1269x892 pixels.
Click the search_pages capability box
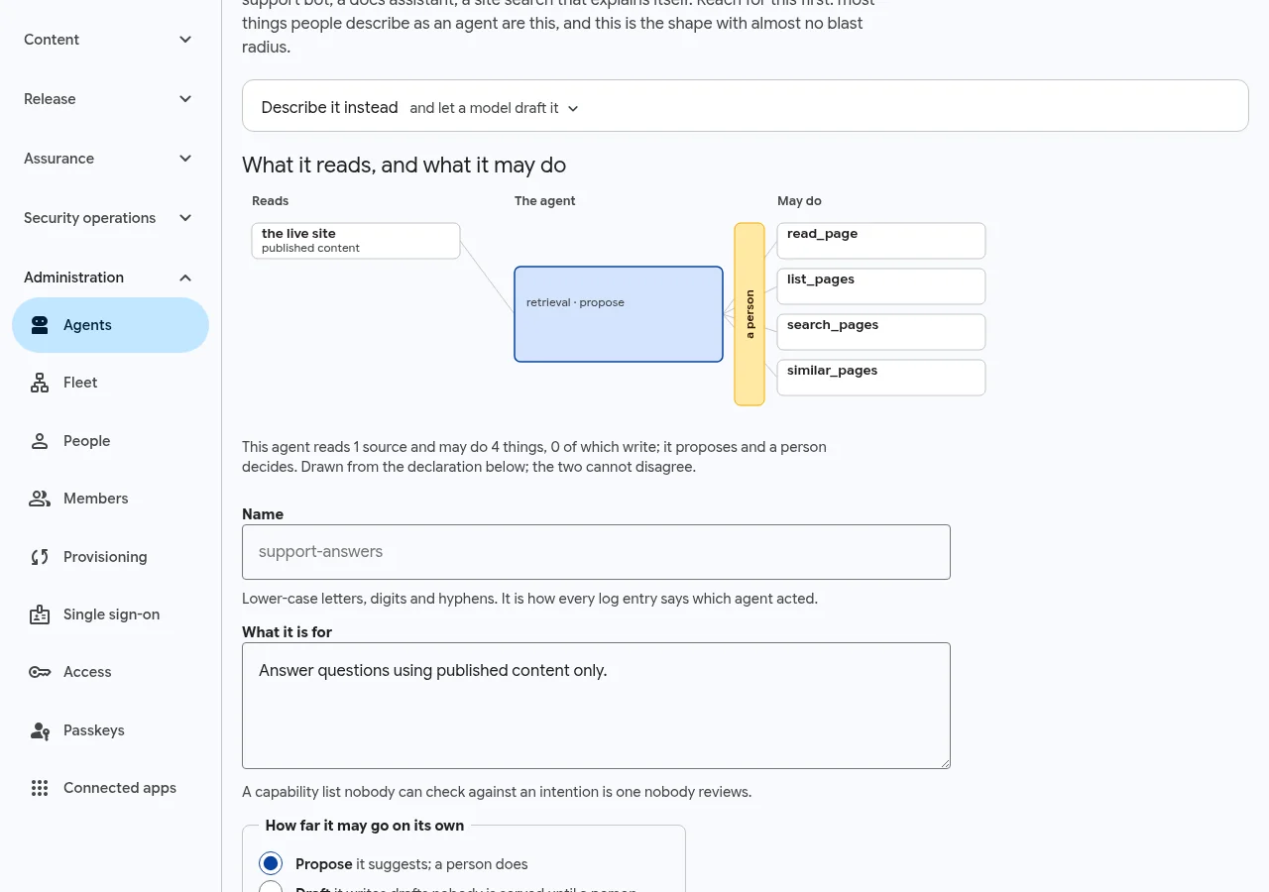tap(881, 332)
